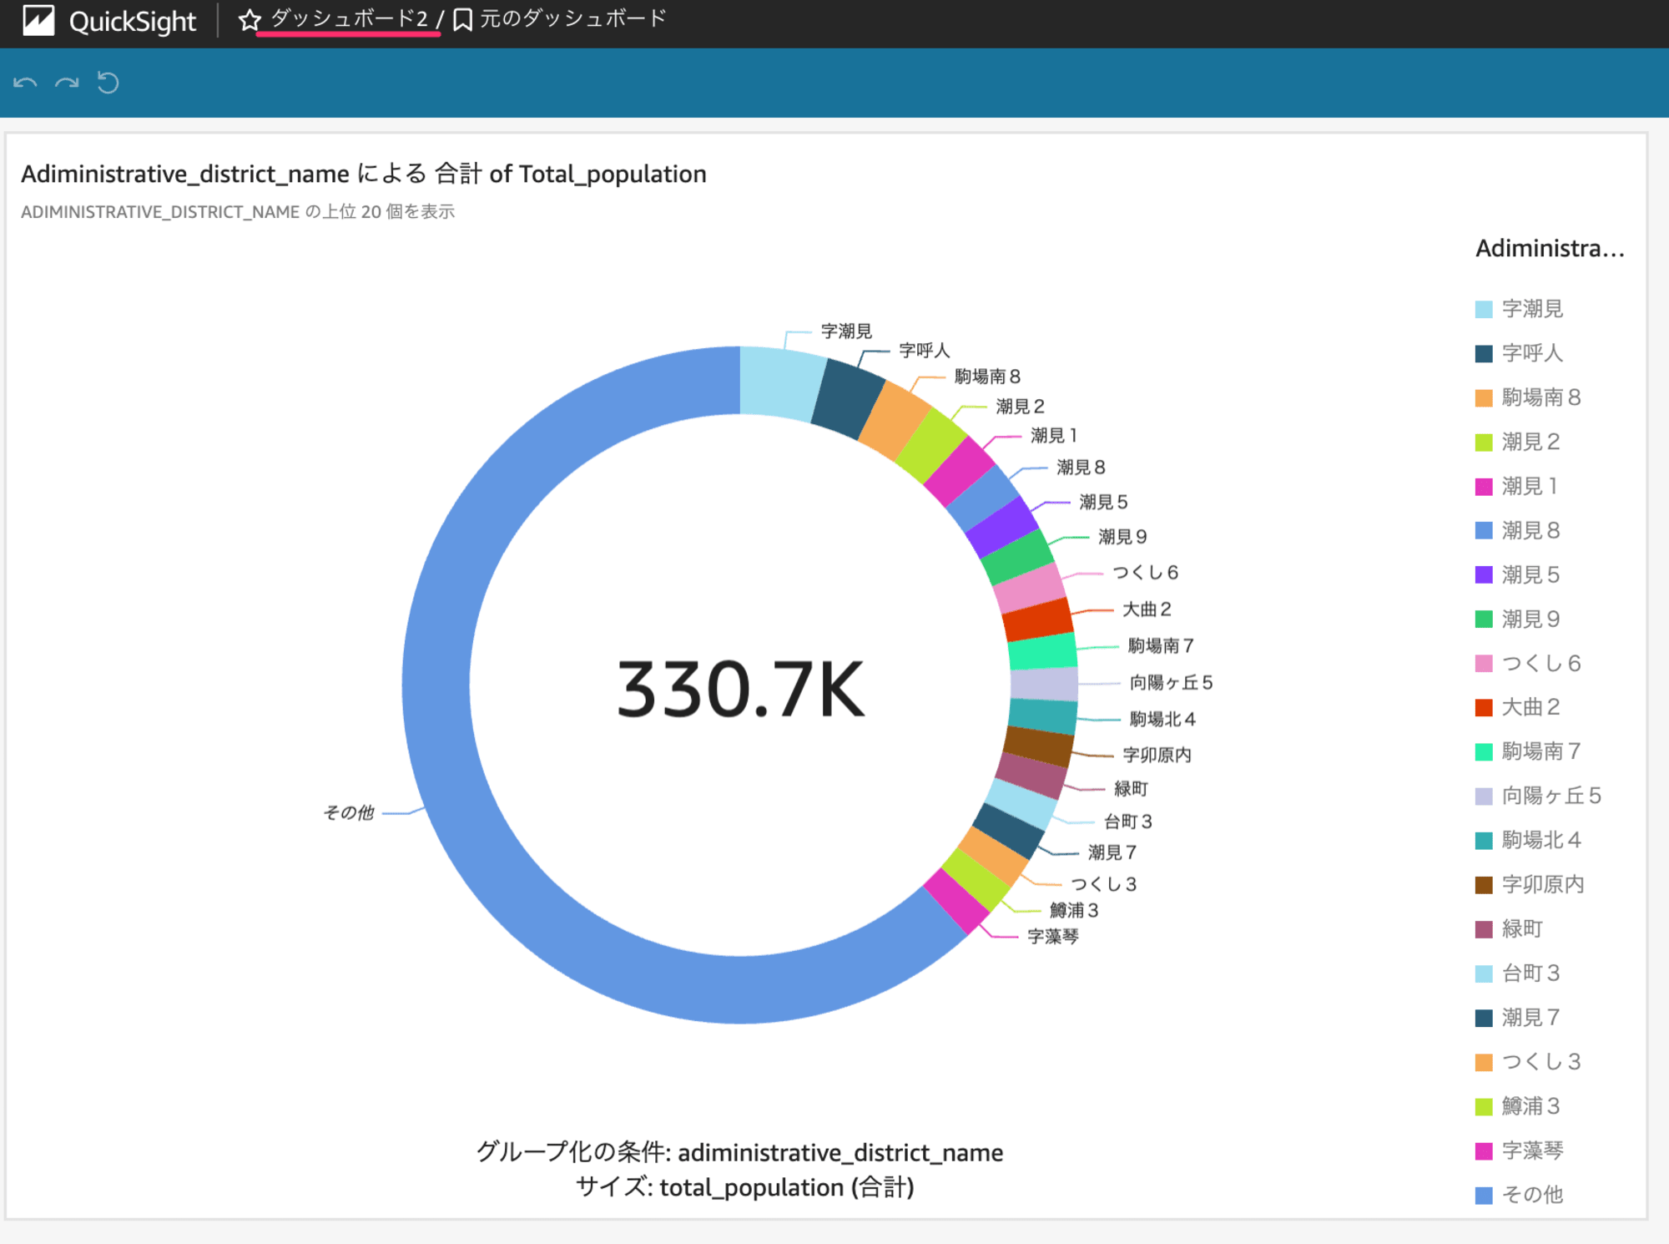This screenshot has width=1669, height=1244.
Task: Click the 字呼人 legend color swatch
Action: (x=1484, y=353)
